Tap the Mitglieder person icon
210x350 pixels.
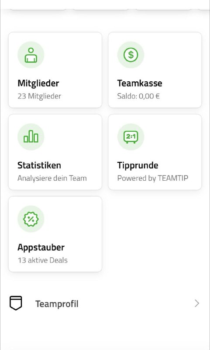[x=31, y=55]
